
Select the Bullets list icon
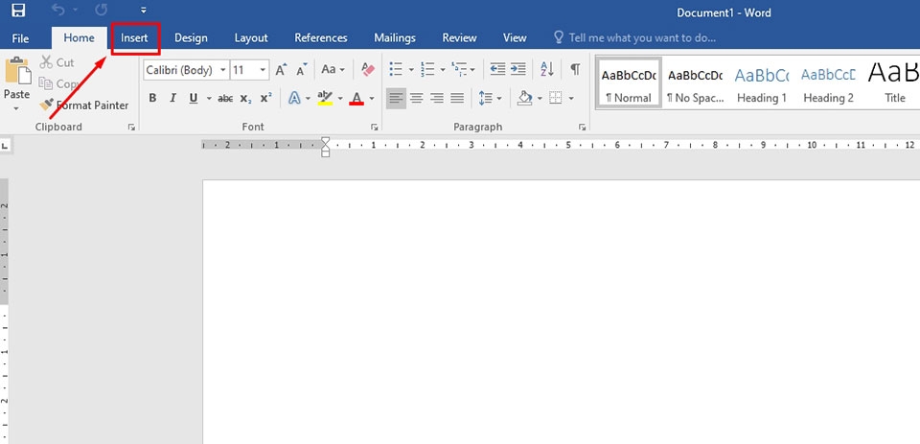396,69
